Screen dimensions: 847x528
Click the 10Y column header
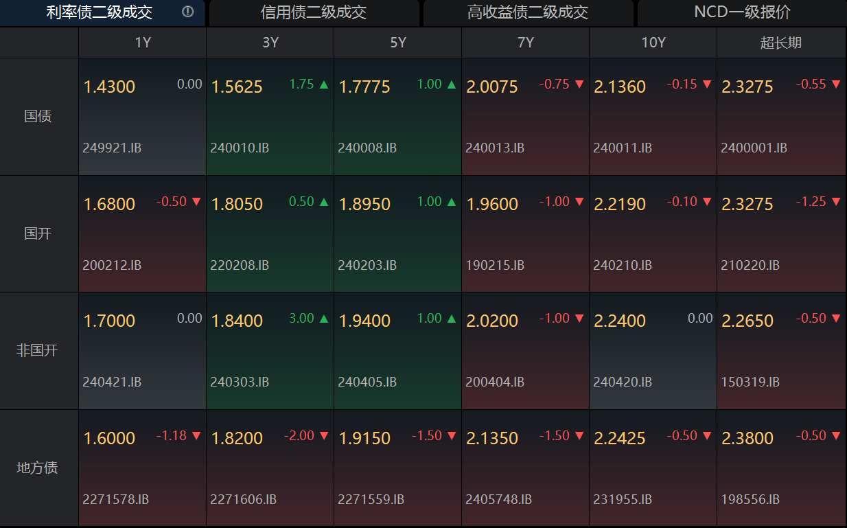click(653, 43)
